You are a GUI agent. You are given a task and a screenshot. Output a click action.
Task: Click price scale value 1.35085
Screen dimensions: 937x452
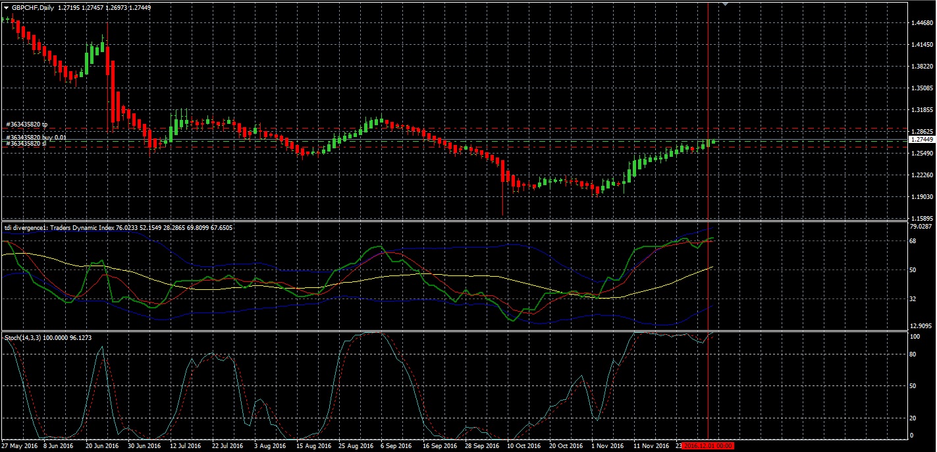[x=923, y=88]
